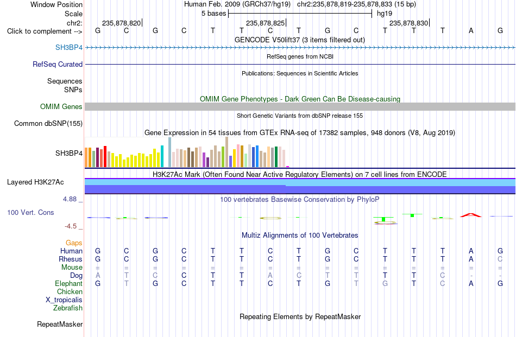
Task: Click the light blue H3K27Ac signal band
Action: pos(300,182)
